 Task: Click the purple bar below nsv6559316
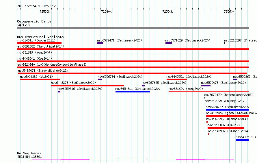click(x=59, y=92)
